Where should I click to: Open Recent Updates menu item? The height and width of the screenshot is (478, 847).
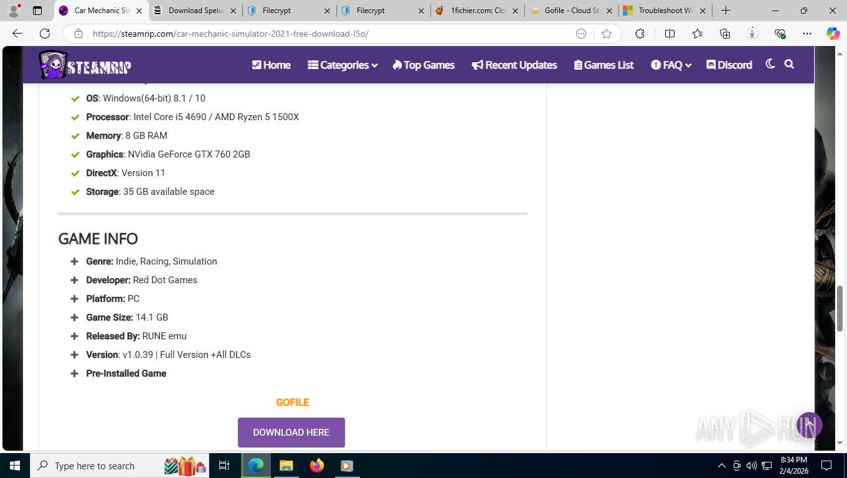tap(514, 65)
